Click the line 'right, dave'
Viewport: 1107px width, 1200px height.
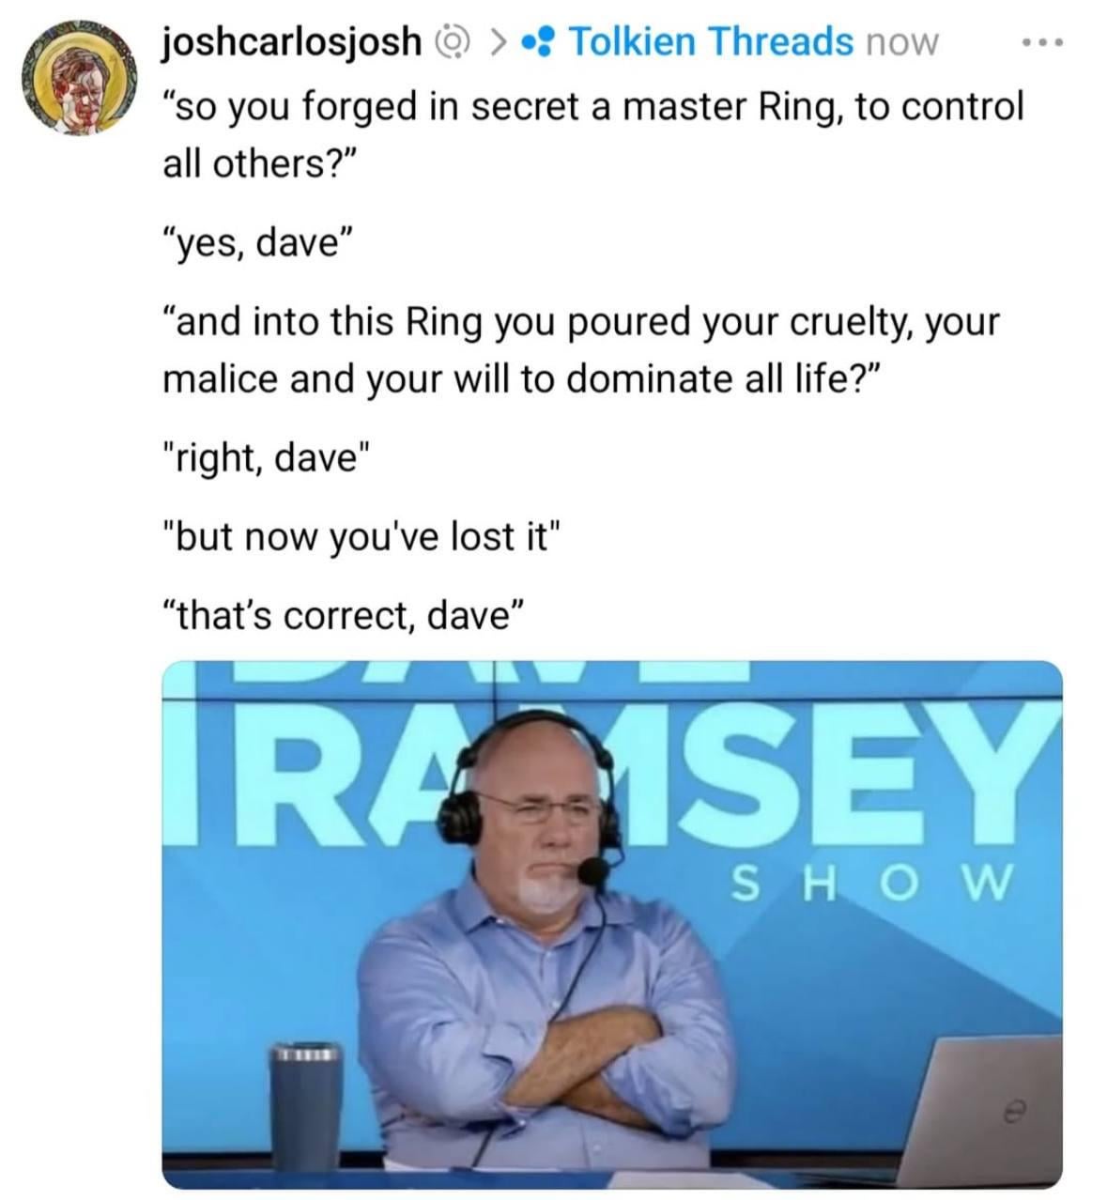click(267, 459)
